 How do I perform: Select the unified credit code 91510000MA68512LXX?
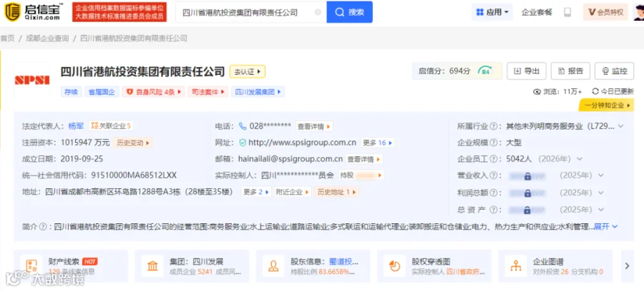coord(134,175)
